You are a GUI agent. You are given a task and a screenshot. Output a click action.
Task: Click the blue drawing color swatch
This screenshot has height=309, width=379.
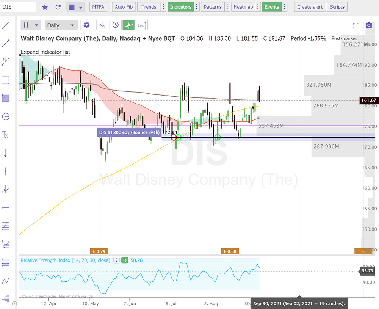coord(72,7)
